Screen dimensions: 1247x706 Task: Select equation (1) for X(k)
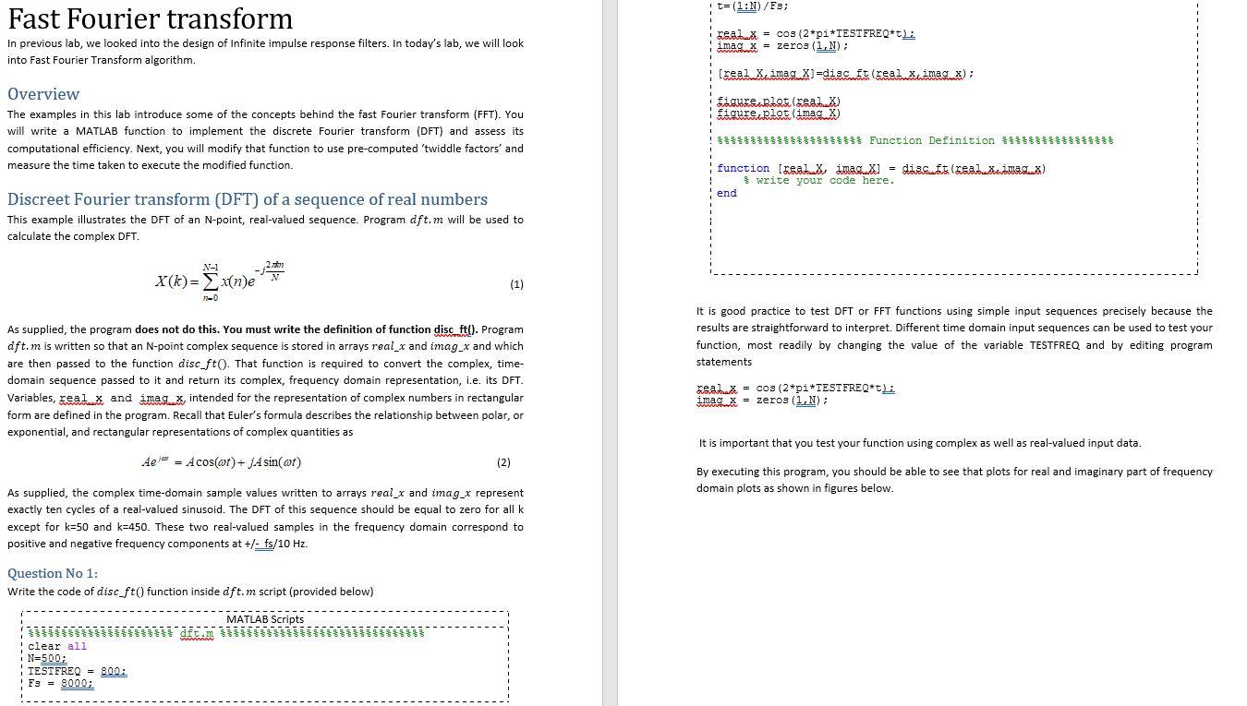click(222, 280)
